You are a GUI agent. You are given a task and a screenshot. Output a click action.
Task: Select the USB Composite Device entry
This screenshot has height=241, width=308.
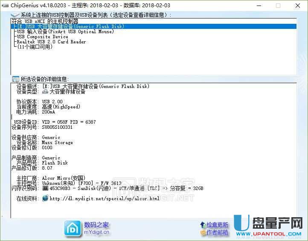[x=42, y=37]
